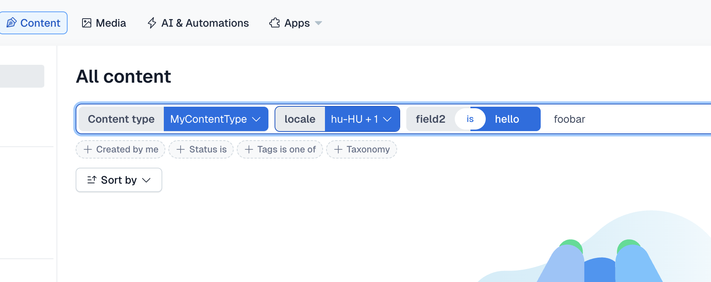Open the Apps menu
Screen dimensions: 711x282
point(296,23)
